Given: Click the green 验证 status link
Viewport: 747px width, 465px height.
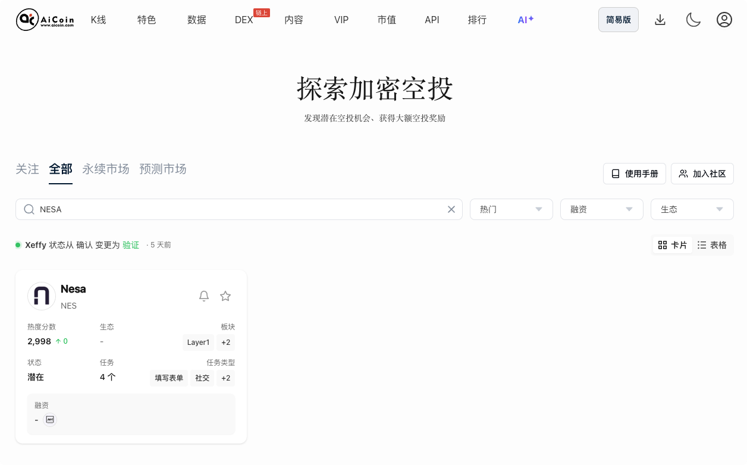Looking at the screenshot, I should (131, 245).
